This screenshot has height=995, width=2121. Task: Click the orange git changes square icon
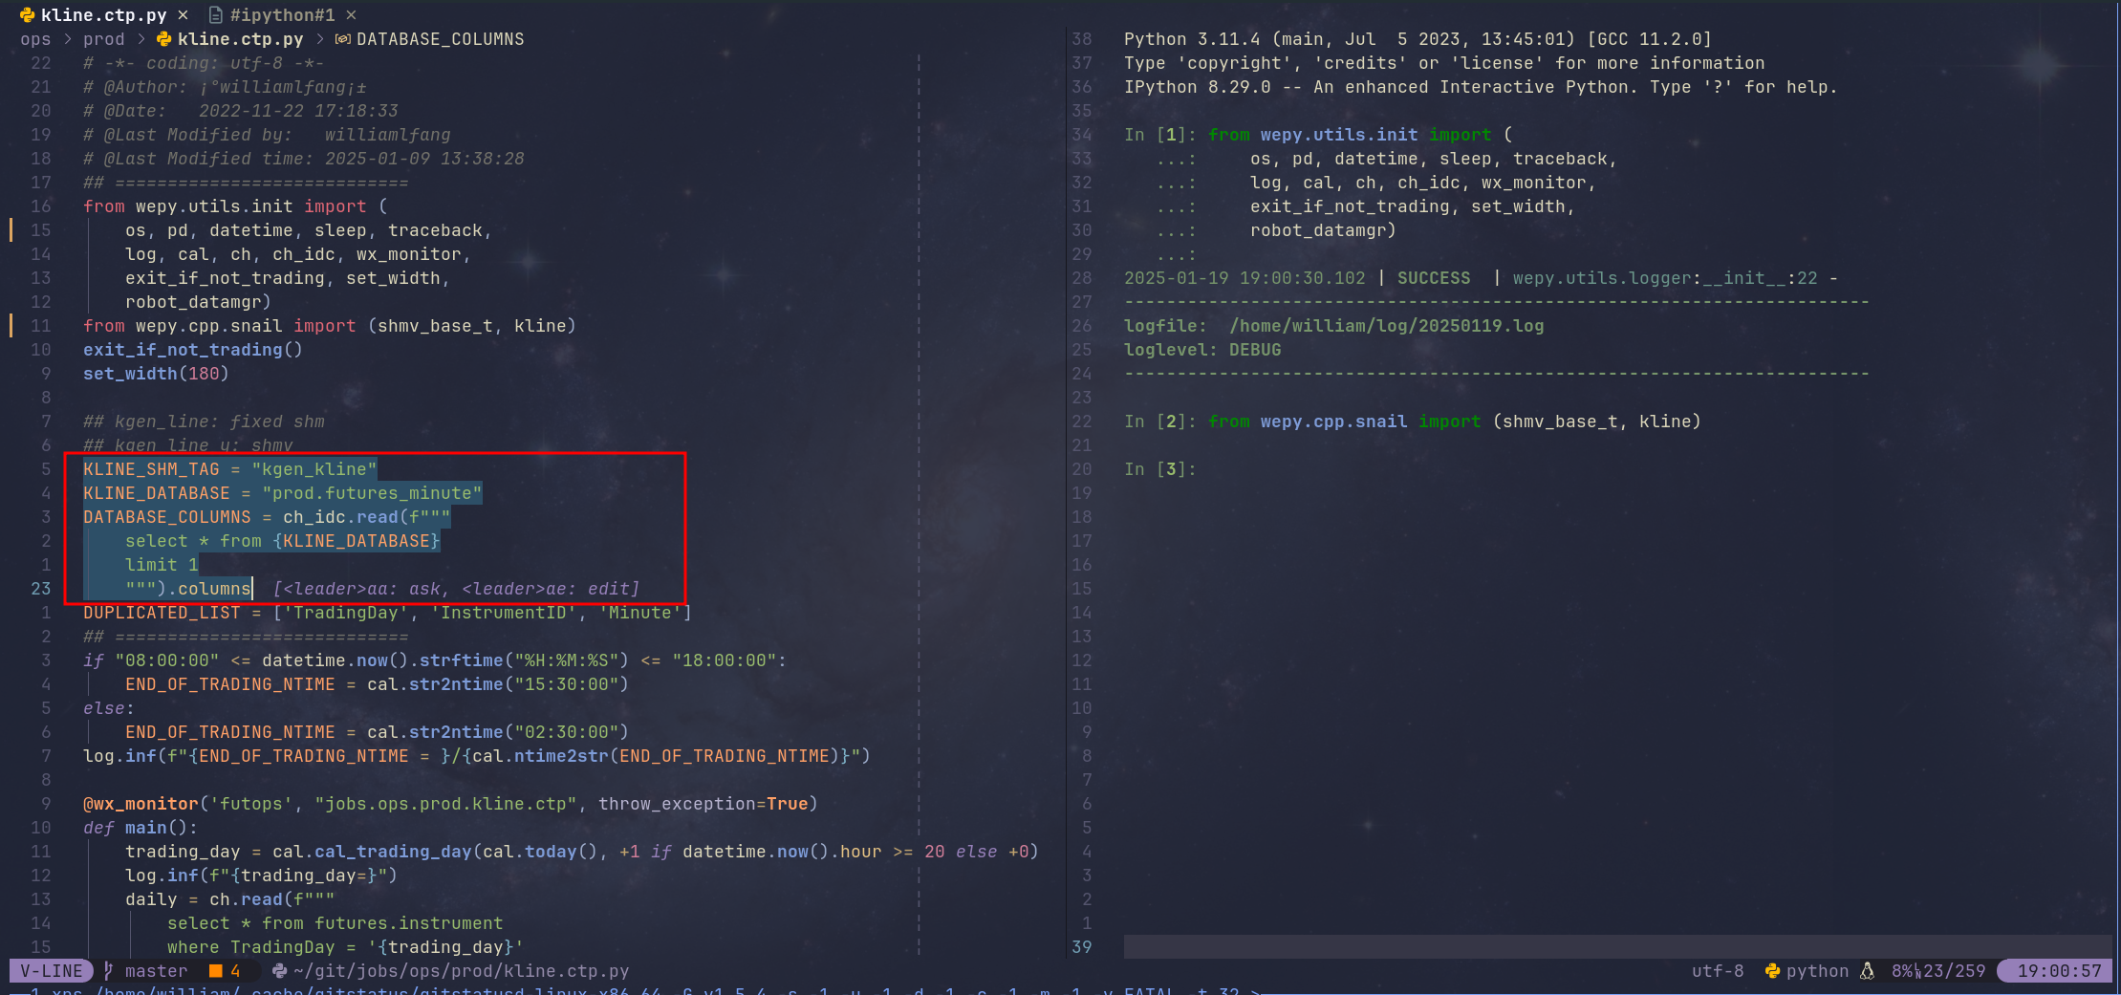pyautogui.click(x=216, y=970)
